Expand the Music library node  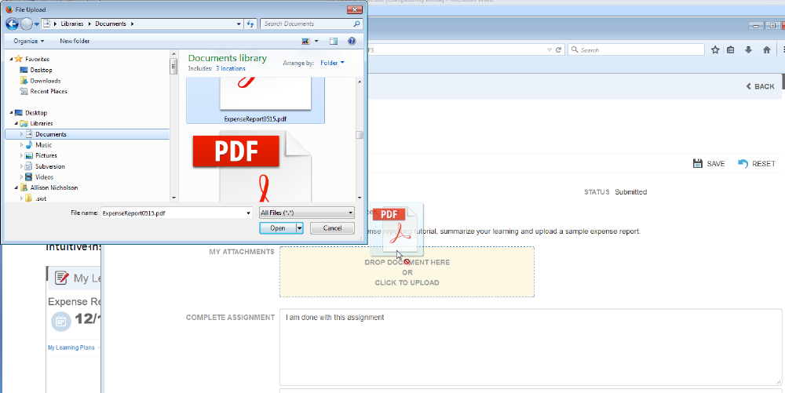click(21, 145)
